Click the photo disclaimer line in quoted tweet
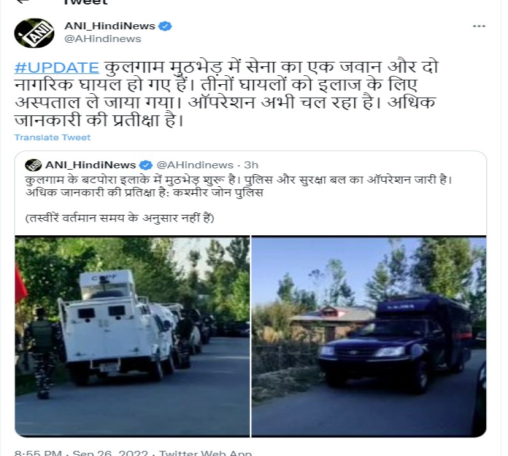Viewport: 508px width, 456px height. 120,218
